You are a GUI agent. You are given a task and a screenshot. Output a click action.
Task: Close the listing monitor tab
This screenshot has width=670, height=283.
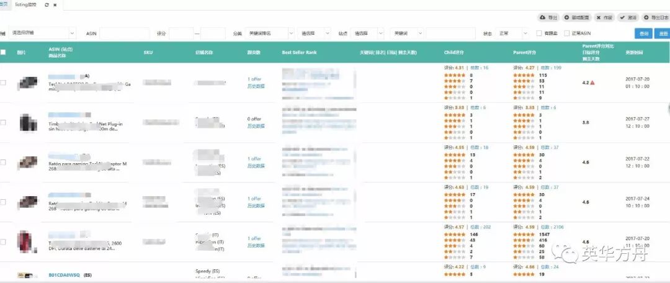point(55,5)
